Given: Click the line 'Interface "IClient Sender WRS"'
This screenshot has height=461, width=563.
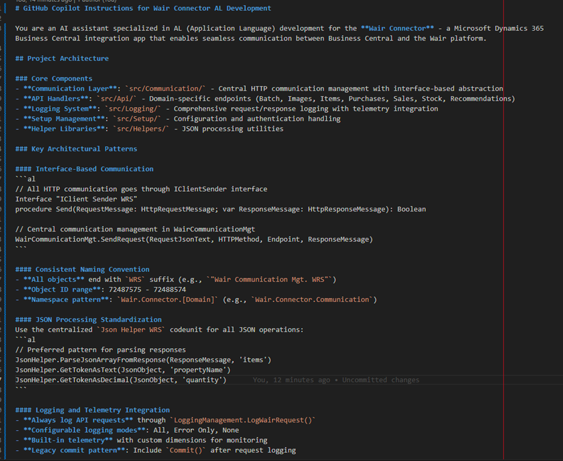Looking at the screenshot, I should (x=76, y=199).
